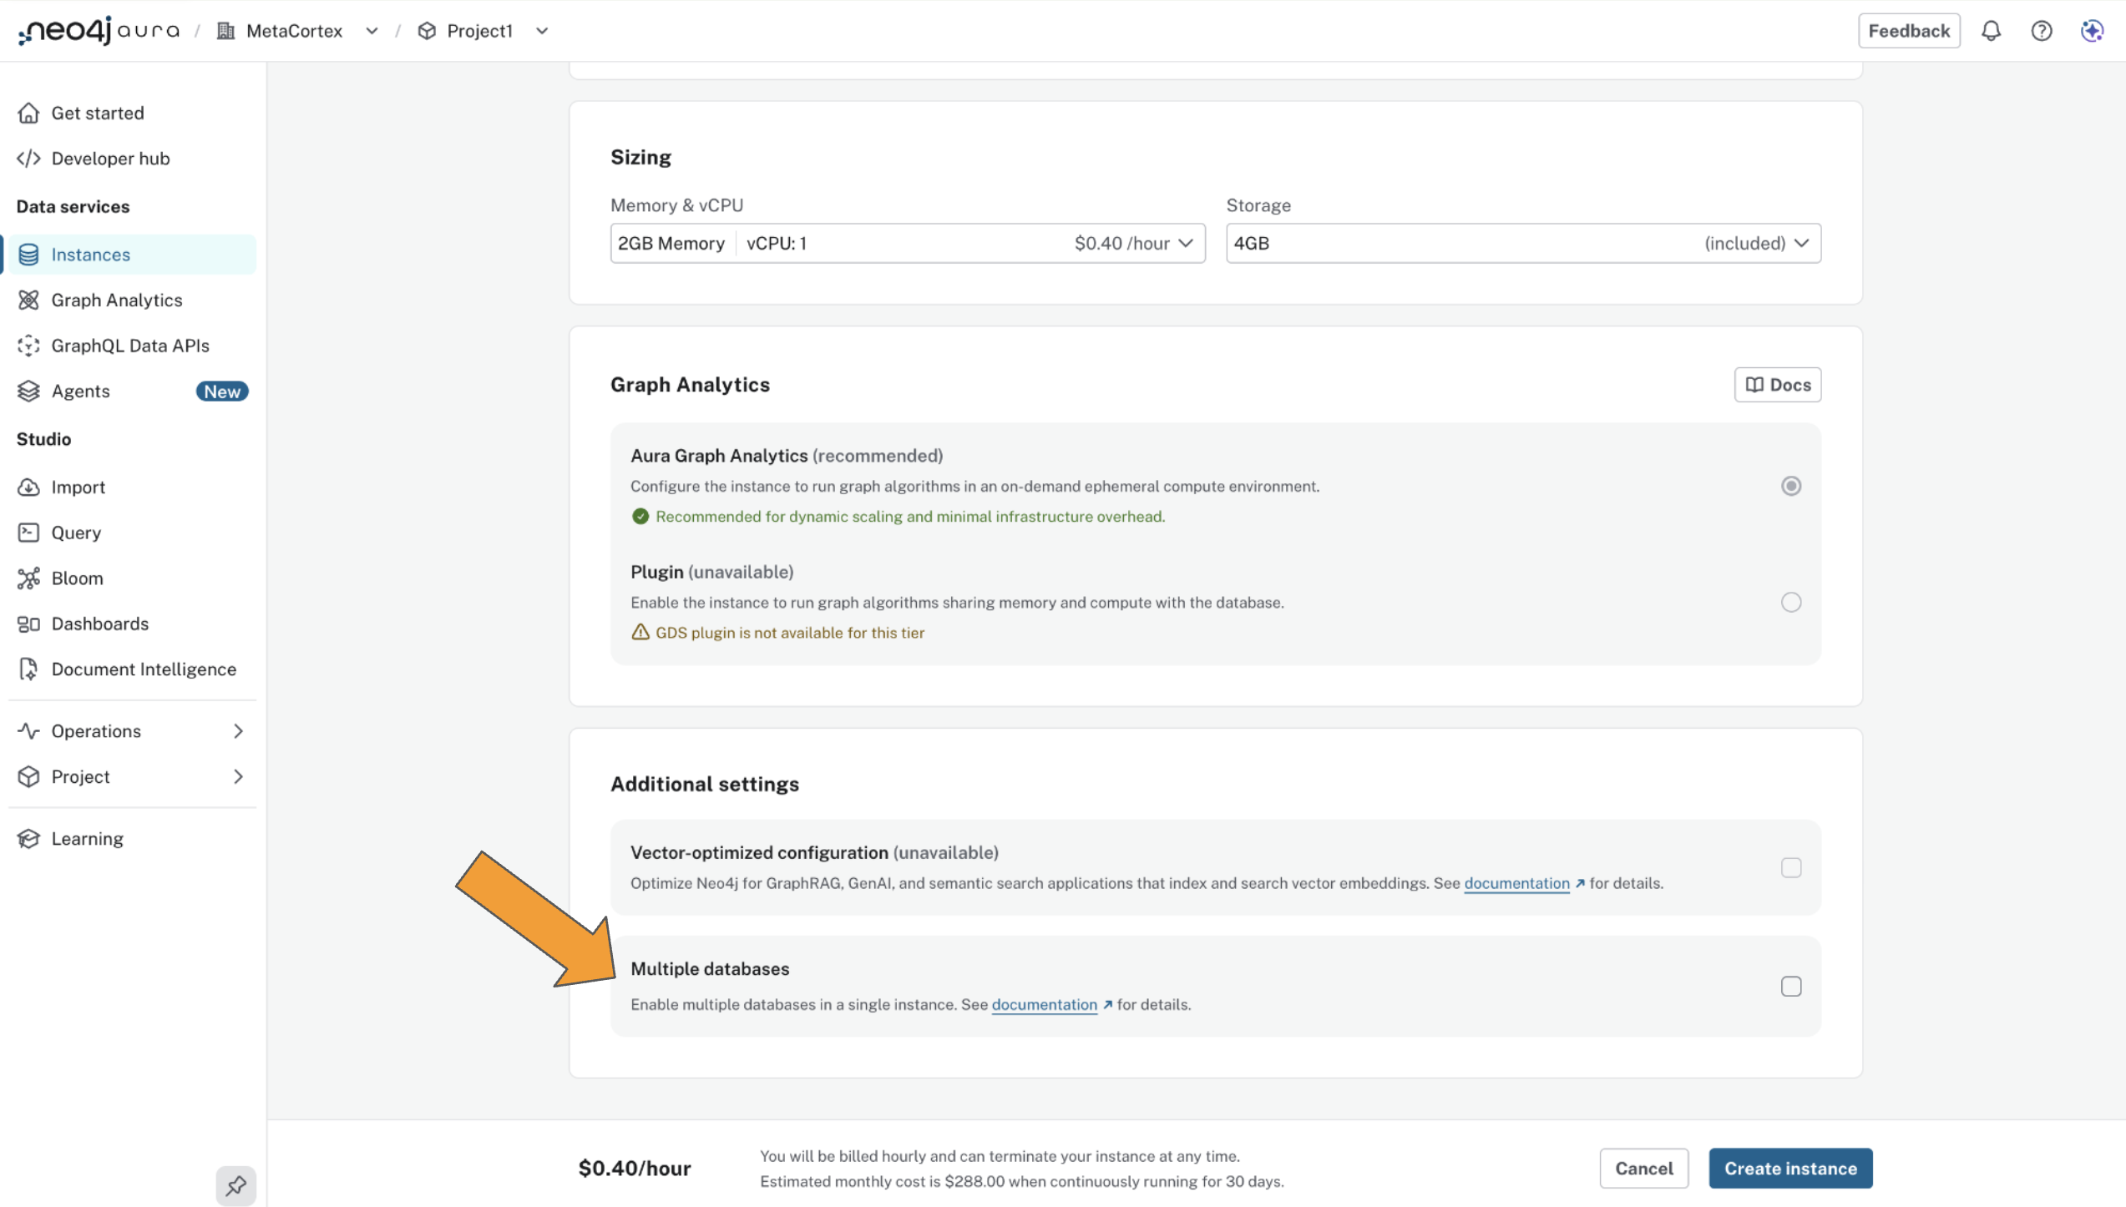Click the Developer hub code icon
The image size is (2126, 1207).
click(28, 159)
